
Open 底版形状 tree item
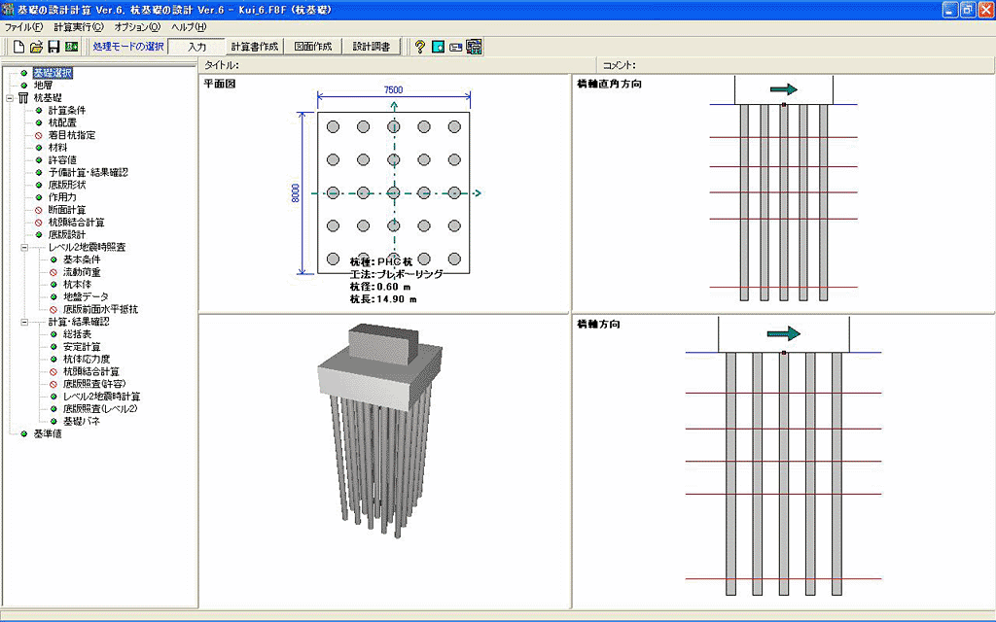pyautogui.click(x=67, y=186)
